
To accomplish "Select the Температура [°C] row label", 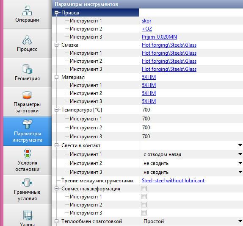I will pyautogui.click(x=82, y=110).
